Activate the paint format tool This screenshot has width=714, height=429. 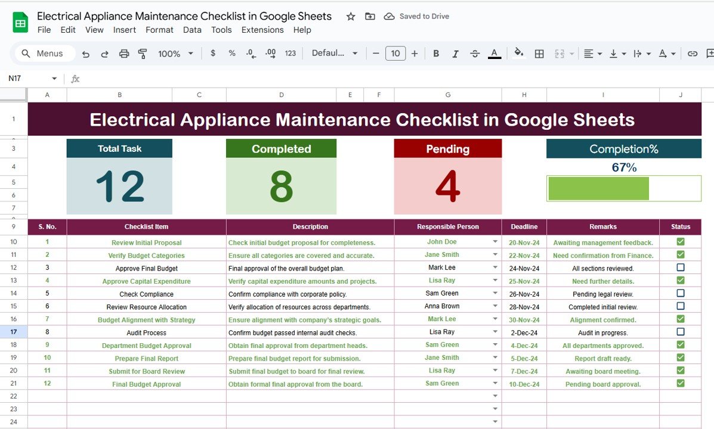pos(143,54)
